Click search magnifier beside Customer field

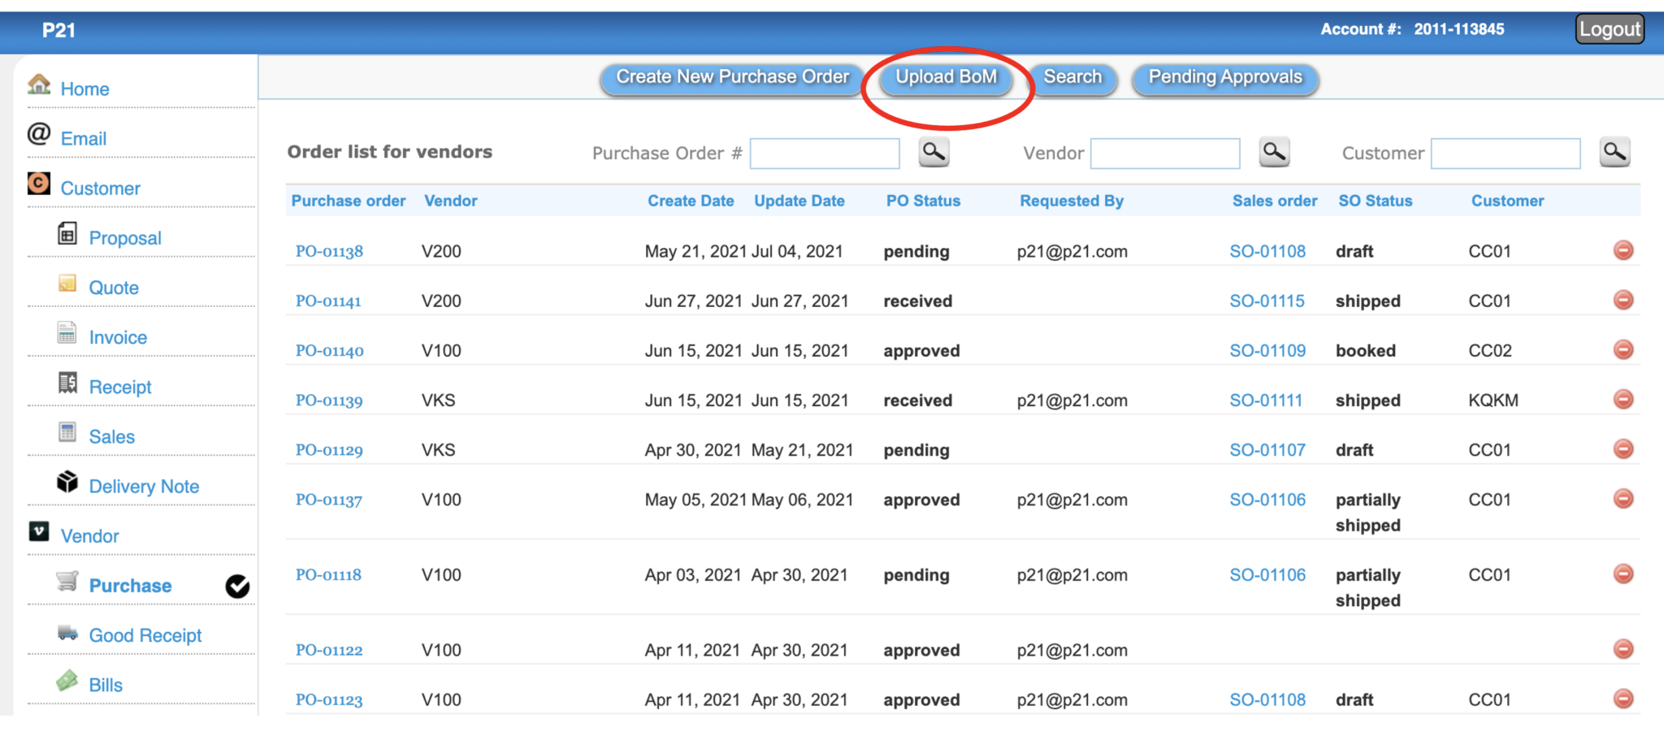[x=1615, y=152]
